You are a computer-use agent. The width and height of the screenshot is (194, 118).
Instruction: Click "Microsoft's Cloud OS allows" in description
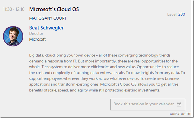124,84
